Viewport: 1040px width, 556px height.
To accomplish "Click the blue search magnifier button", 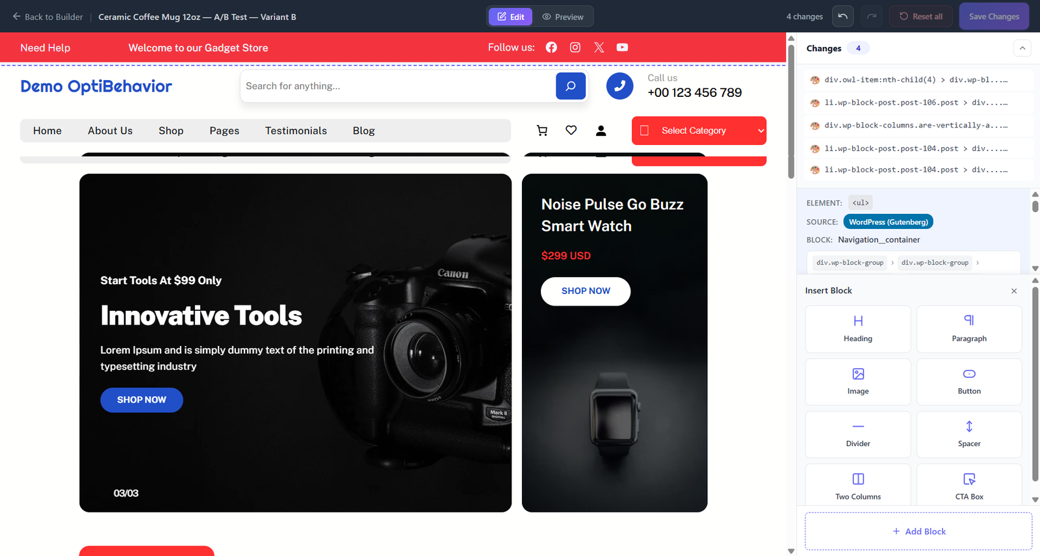I will click(x=571, y=86).
